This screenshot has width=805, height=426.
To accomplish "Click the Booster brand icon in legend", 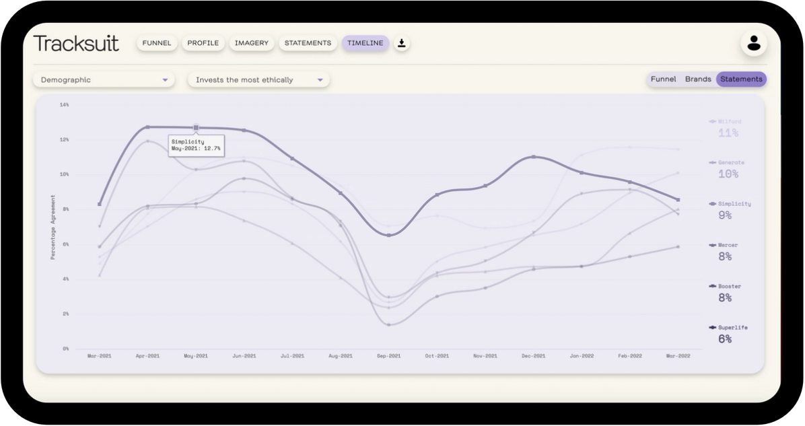I will pyautogui.click(x=712, y=285).
